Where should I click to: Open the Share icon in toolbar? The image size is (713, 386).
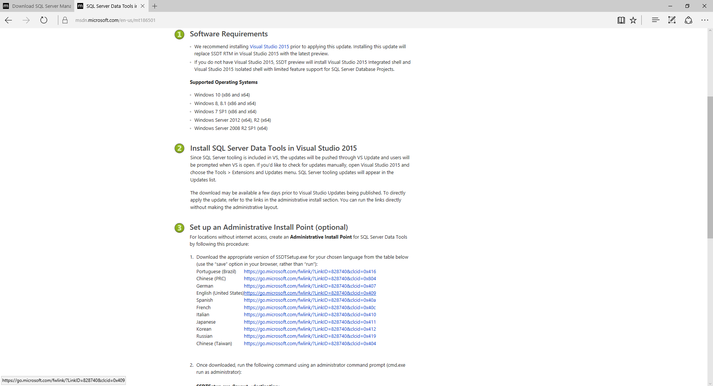click(688, 20)
